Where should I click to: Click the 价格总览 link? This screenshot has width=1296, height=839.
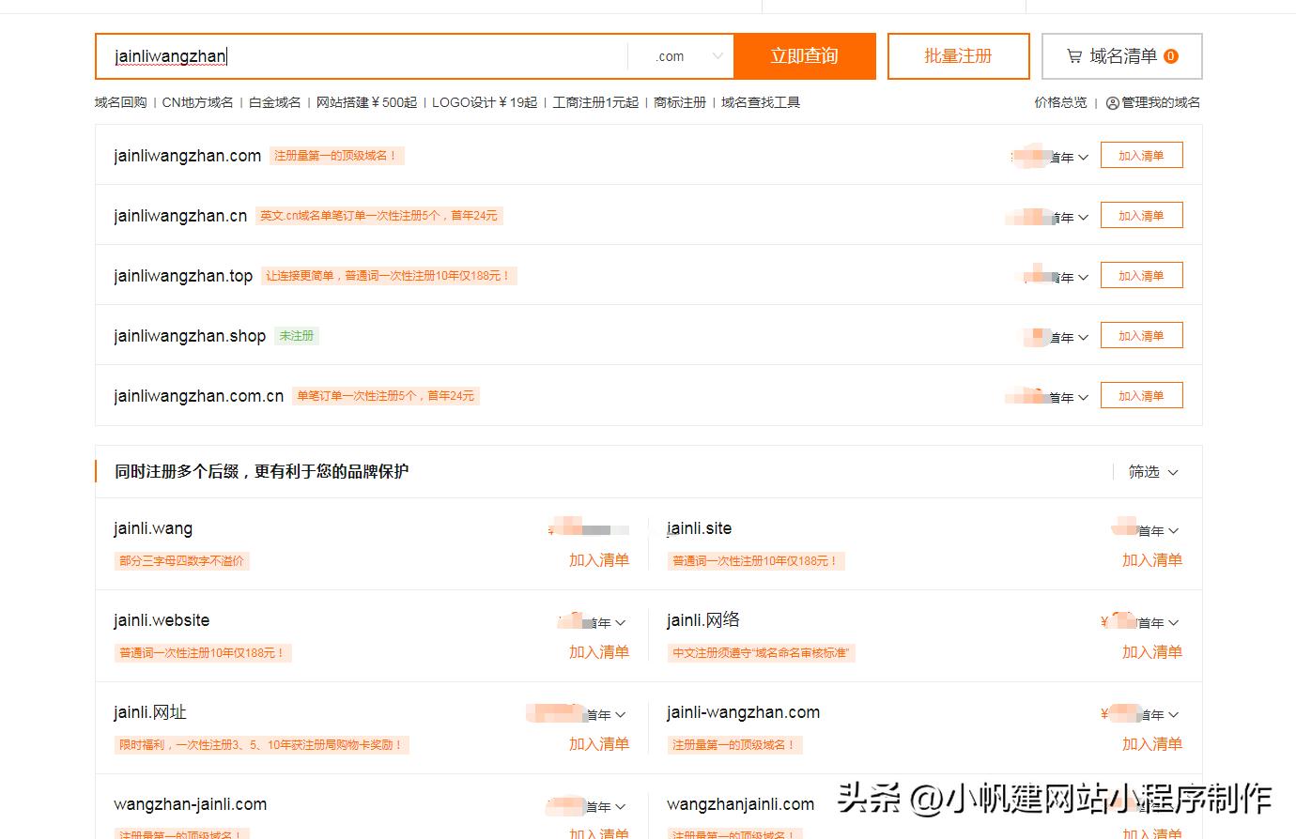1059,102
